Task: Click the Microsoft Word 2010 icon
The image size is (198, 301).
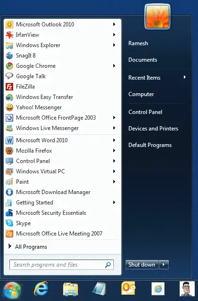Action: [x=9, y=140]
